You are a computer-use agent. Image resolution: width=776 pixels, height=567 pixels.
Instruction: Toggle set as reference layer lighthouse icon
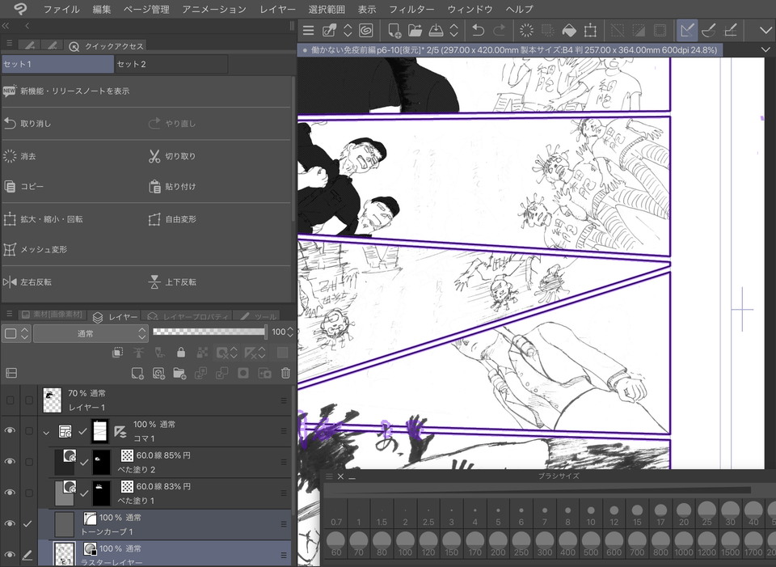138,353
